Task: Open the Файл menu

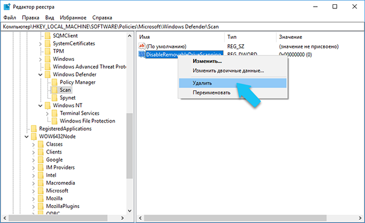Action: click(10, 18)
